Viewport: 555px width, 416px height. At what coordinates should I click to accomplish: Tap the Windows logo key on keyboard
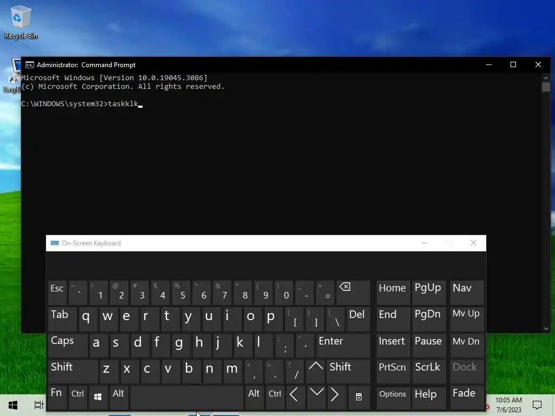(98, 397)
